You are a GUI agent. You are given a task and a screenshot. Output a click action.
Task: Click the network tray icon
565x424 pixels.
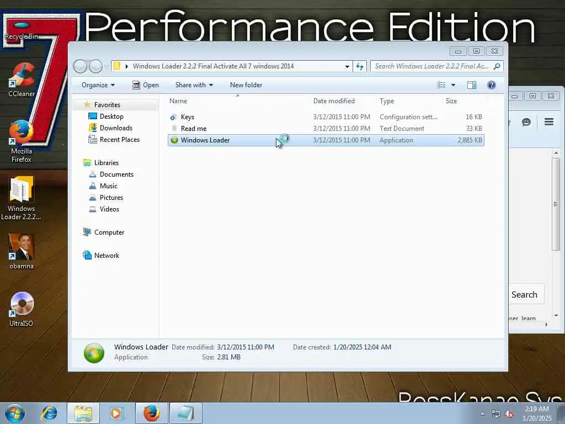tap(496, 414)
